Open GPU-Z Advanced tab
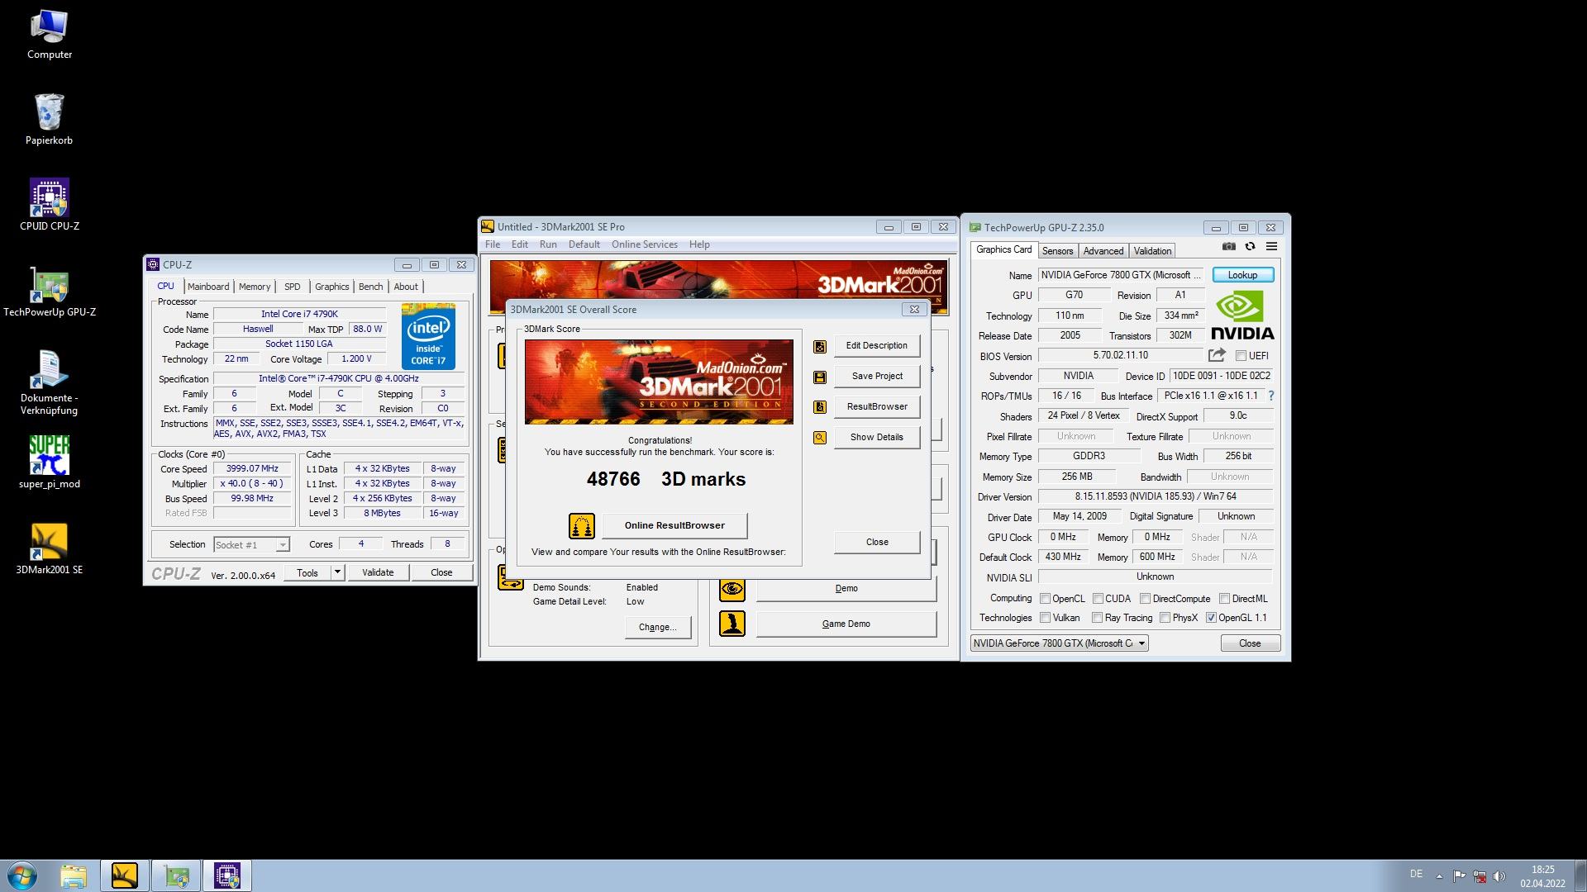 coord(1103,251)
